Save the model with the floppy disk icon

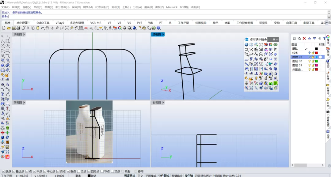13,28
